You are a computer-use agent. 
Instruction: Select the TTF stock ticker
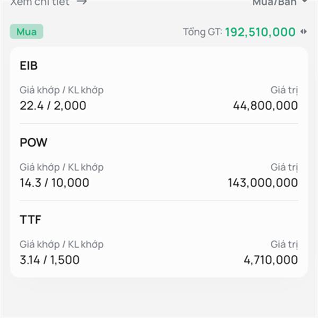point(30,220)
